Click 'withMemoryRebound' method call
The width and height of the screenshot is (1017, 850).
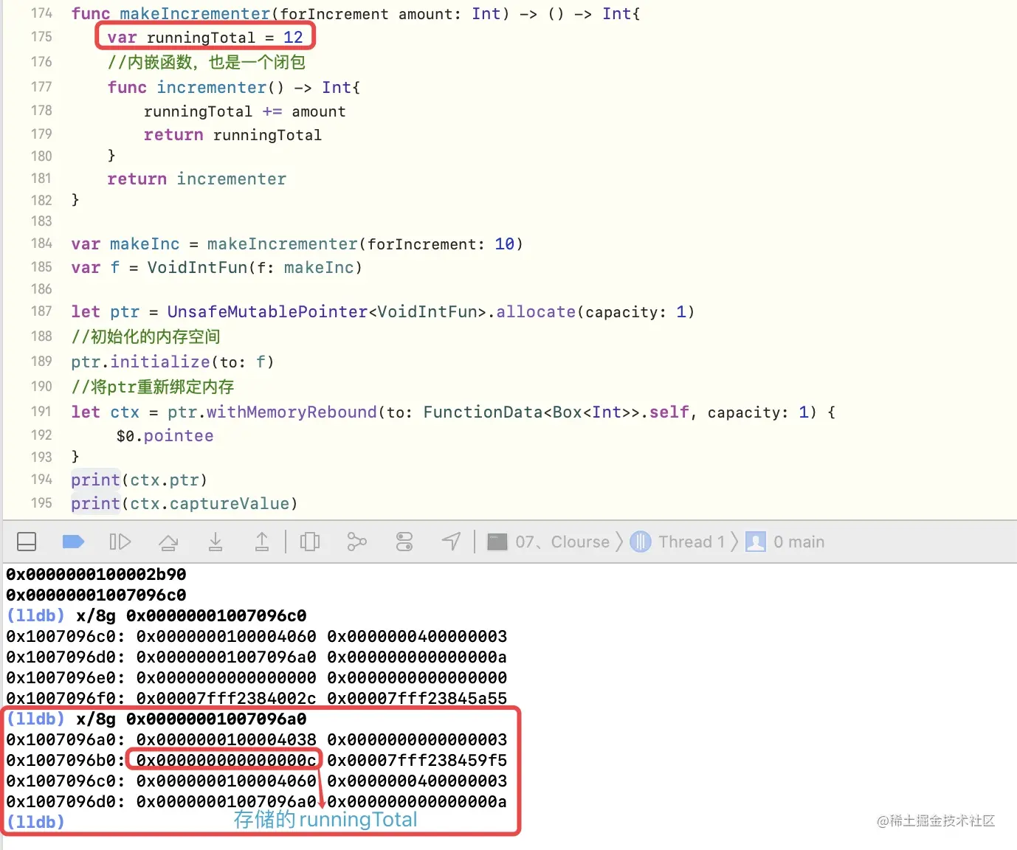[292, 412]
